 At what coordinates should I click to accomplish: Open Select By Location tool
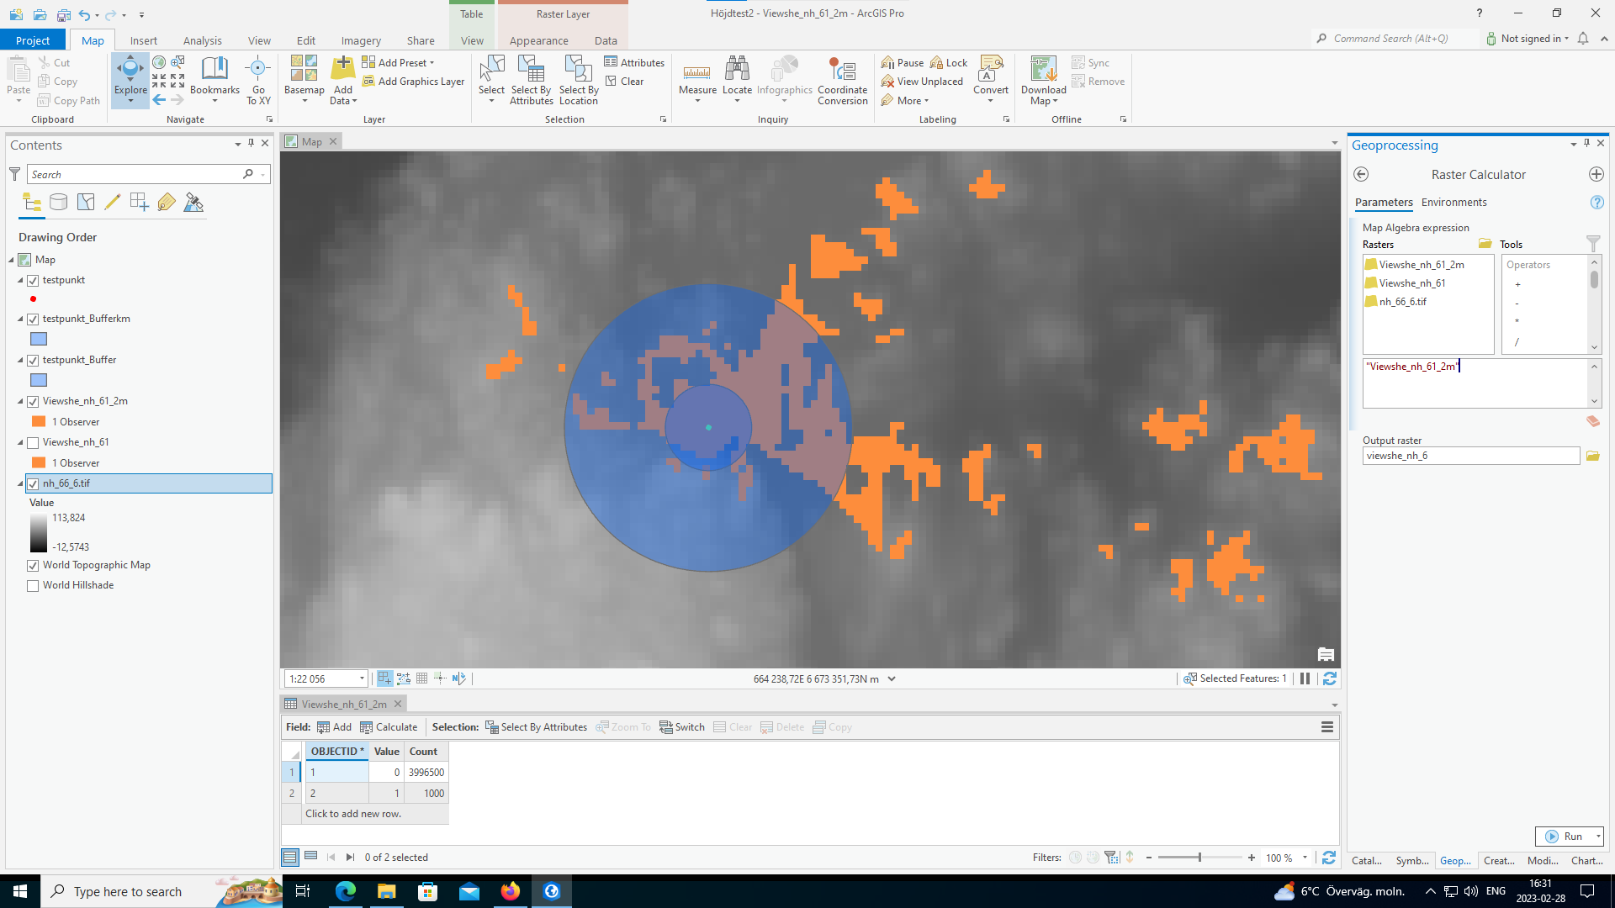[579, 80]
